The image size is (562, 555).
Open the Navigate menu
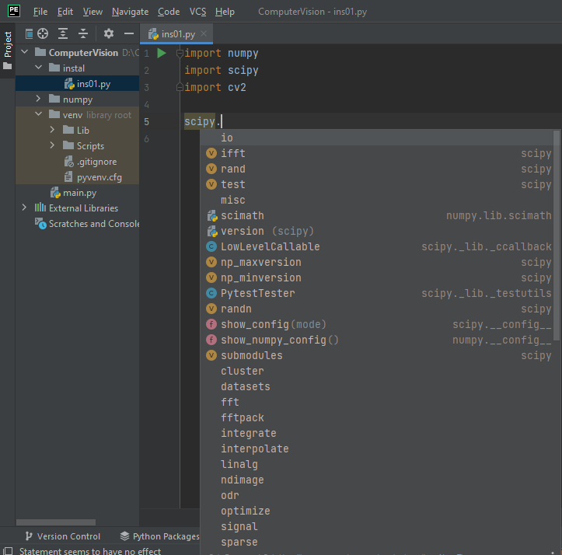click(x=130, y=12)
